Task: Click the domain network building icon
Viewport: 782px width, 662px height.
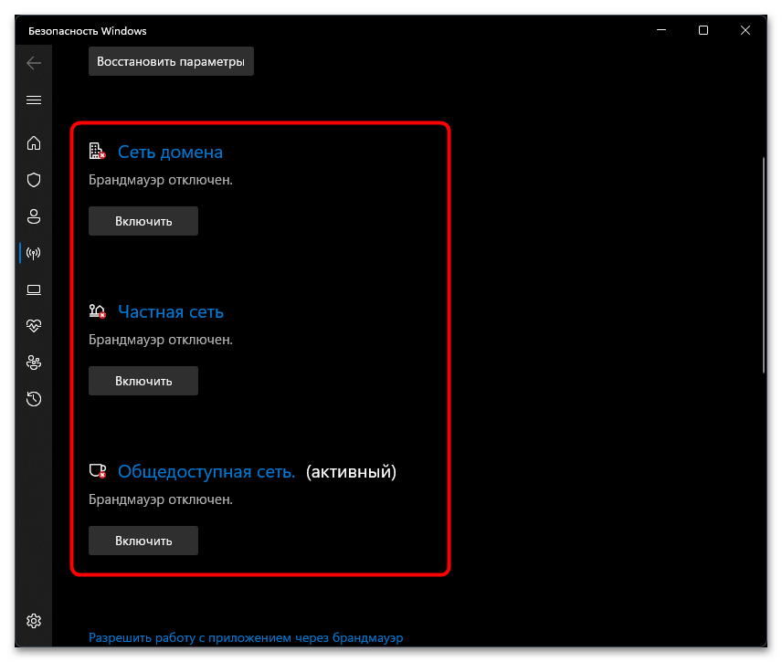Action: (97, 151)
